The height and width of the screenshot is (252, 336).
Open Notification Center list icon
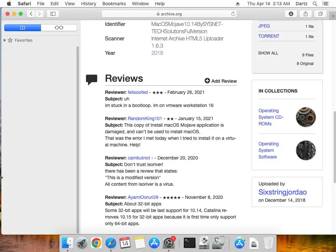click(x=325, y=4)
